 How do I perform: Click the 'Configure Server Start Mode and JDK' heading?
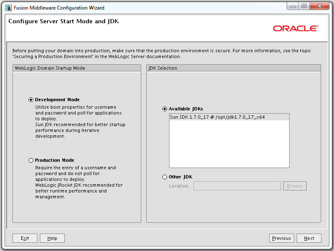[x=64, y=21]
